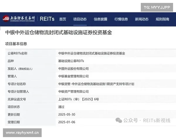Select the value 基础设施公募REITs

[x=71, y=61]
